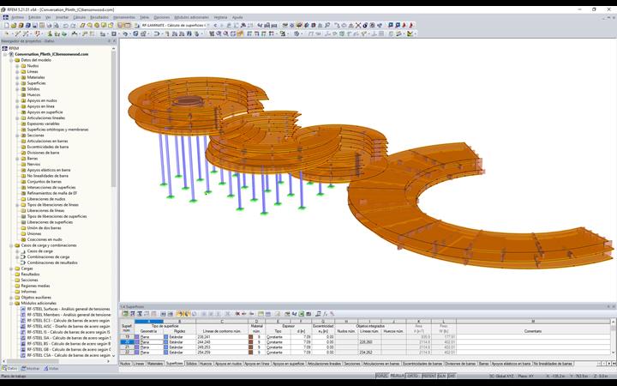Switch to the Vistas navigator tab

[51, 369]
